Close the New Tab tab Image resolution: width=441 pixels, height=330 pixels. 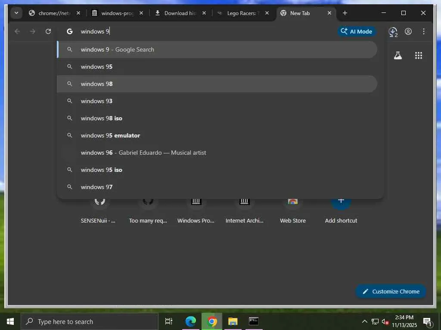point(329,13)
